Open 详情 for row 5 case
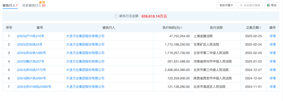 pos(273,70)
